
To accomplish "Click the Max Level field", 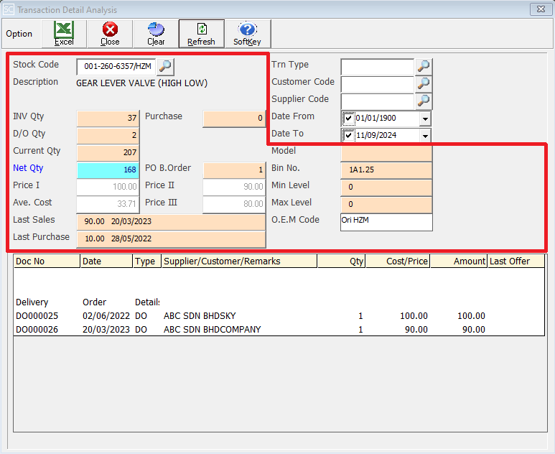I will 386,204.
